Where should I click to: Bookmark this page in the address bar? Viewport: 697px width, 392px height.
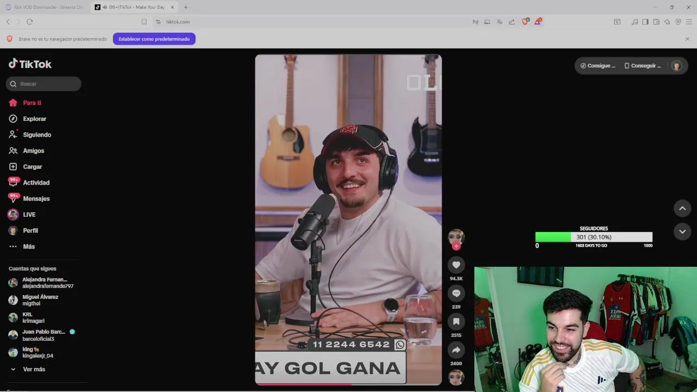click(144, 22)
